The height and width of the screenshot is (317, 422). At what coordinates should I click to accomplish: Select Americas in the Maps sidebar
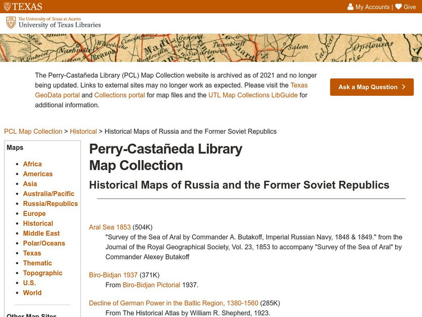click(37, 174)
